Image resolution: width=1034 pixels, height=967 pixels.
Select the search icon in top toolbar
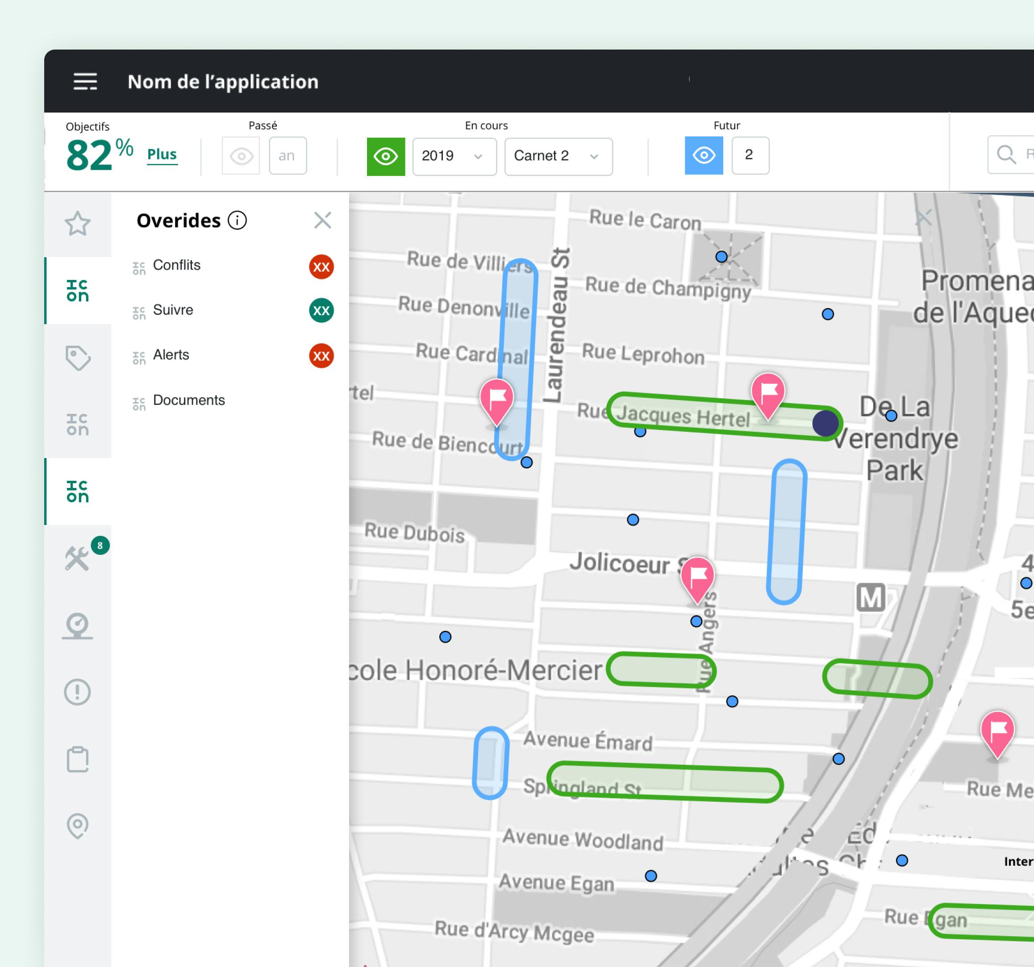tap(1007, 154)
